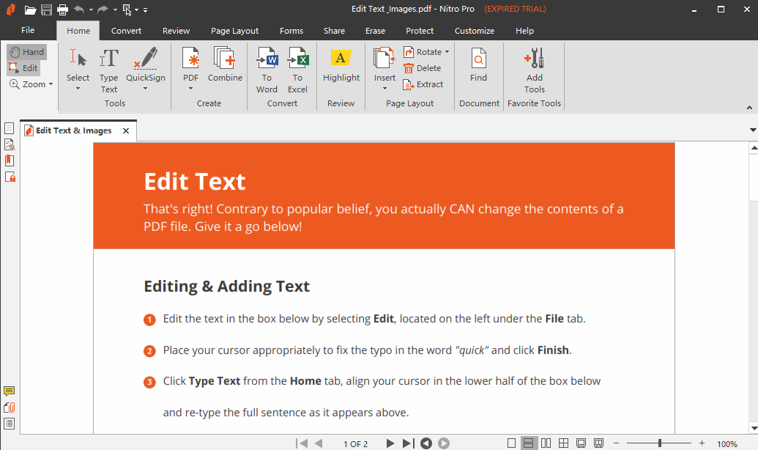This screenshot has height=450, width=758.
Task: Click the Extract pages button
Action: [x=423, y=84]
